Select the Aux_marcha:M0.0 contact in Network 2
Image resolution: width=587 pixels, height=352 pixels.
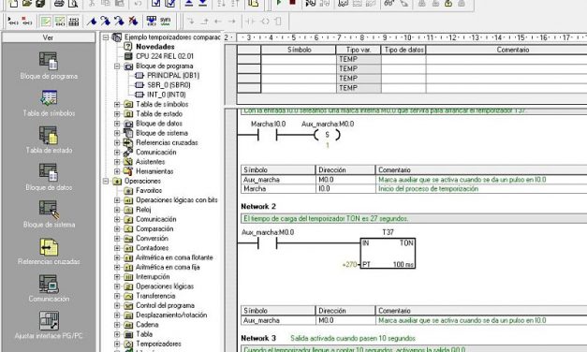pos(268,243)
